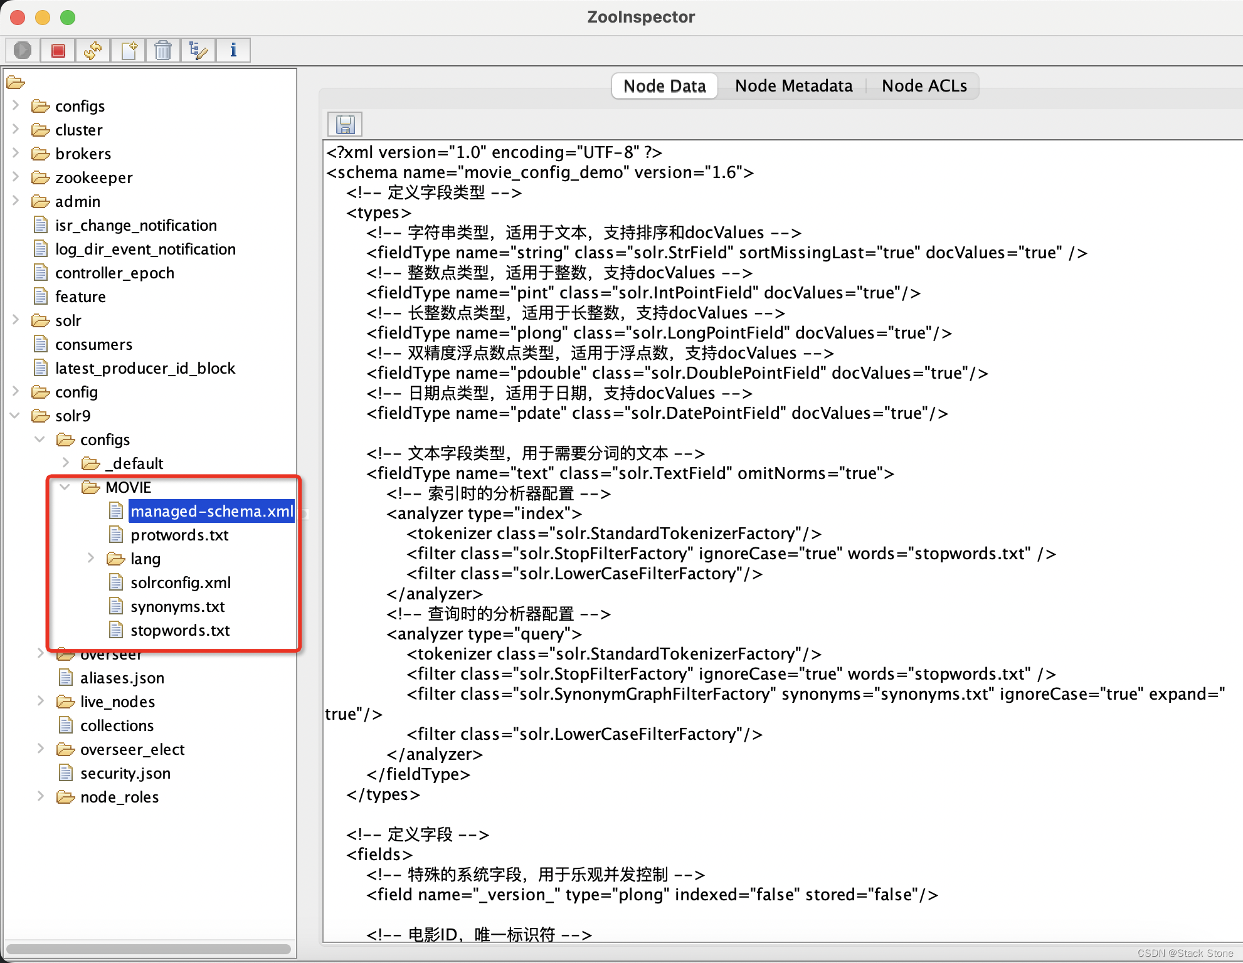Screen dimensions: 1243x963
Task: Select the protwords.txt node
Action: [179, 535]
